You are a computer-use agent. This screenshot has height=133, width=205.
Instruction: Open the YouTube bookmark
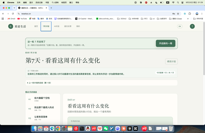(22, 19)
